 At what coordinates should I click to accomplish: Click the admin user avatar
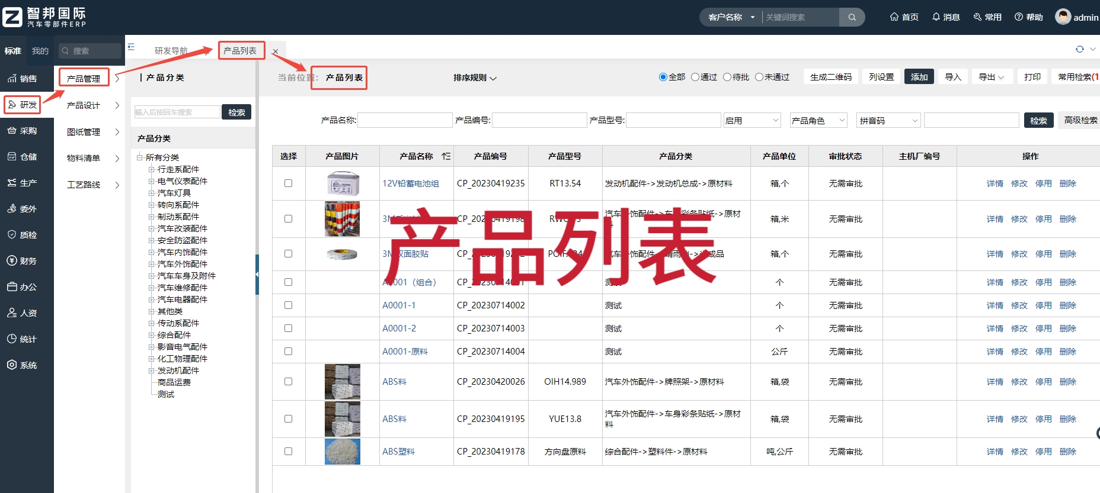coord(1063,17)
